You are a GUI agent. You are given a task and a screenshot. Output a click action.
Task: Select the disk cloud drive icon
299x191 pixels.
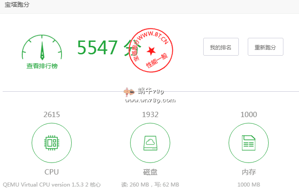150,143
